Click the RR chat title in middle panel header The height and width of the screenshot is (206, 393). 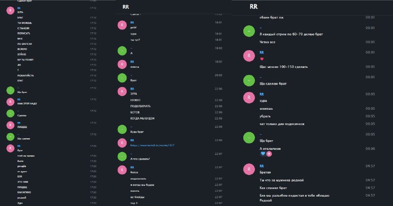point(126,7)
